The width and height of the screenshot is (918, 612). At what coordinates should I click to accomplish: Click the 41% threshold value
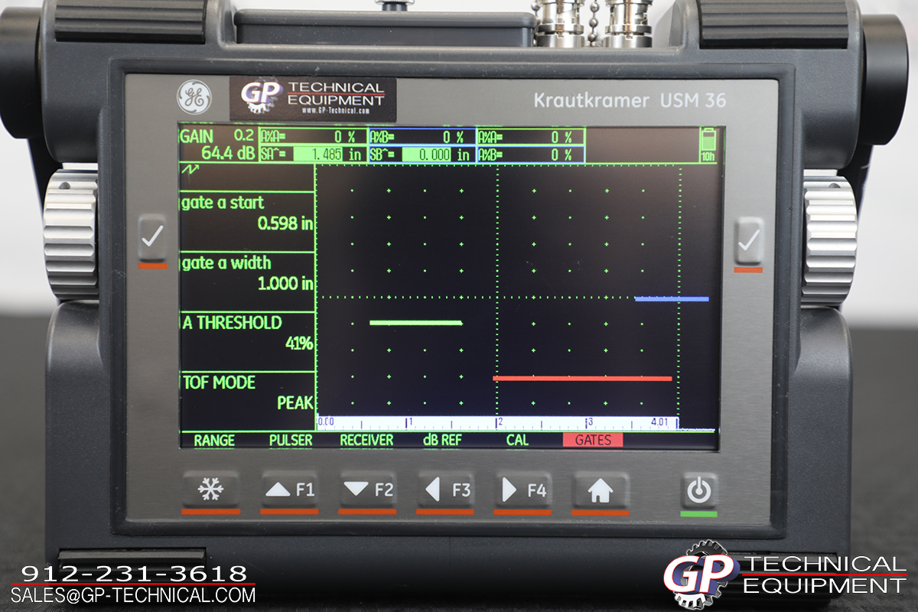pyautogui.click(x=300, y=344)
